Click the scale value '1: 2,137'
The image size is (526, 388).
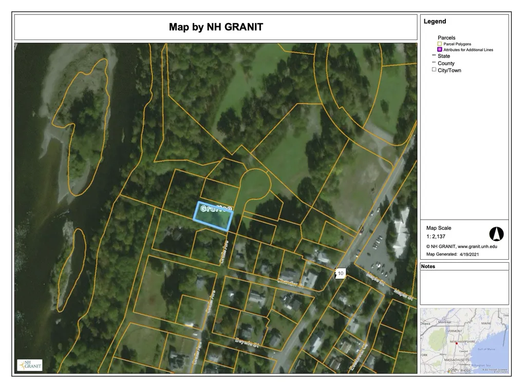(x=436, y=236)
